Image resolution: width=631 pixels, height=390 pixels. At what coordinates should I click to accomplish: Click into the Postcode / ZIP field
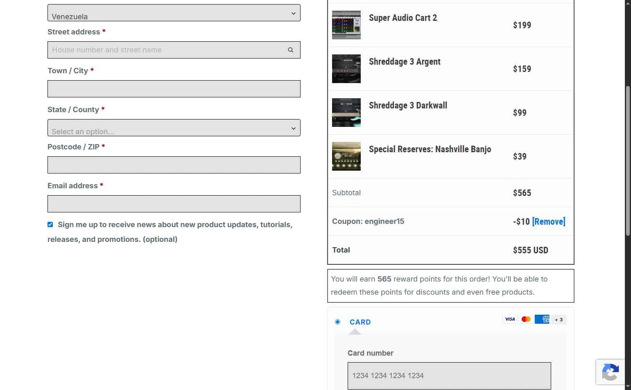174,165
